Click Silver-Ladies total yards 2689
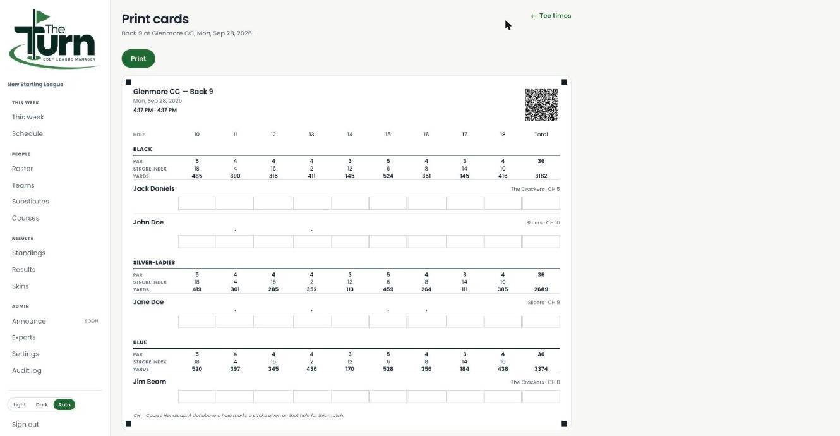 click(x=541, y=289)
